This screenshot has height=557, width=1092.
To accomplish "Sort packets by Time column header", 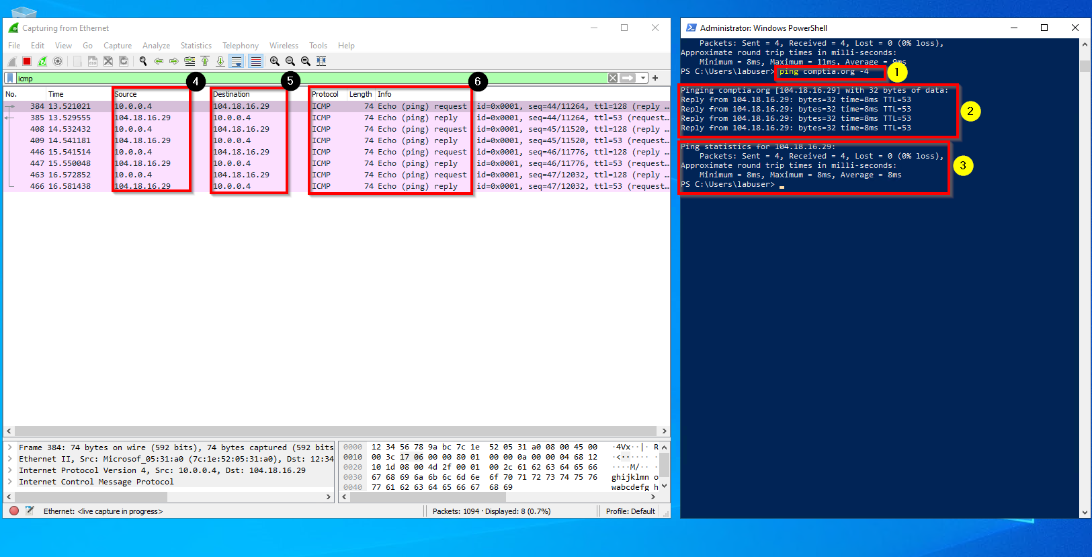I will [79, 94].
